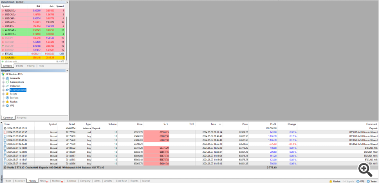Click the down arrow icon beside NZDUSD.r
The width and height of the screenshot is (379, 183).
(x=3, y=11)
